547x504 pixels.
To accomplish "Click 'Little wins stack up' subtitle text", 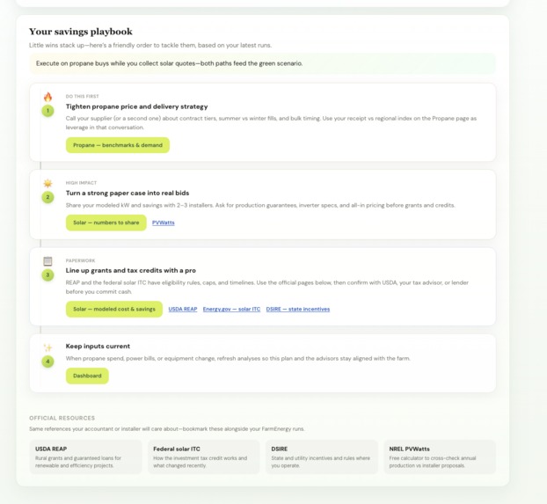I will [x=150, y=46].
